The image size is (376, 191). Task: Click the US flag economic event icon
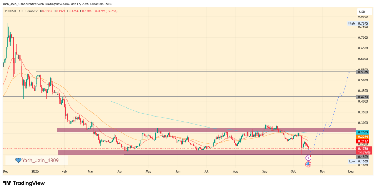(308, 164)
